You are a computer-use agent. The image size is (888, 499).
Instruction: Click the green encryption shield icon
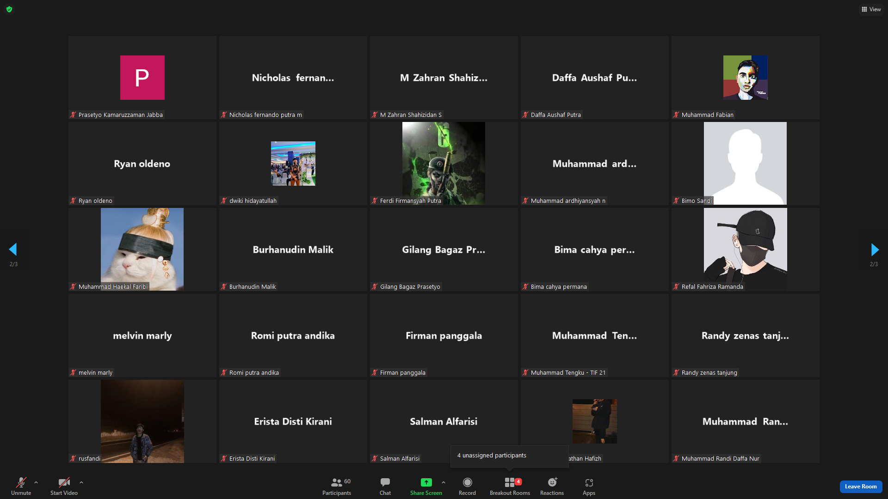click(9, 9)
